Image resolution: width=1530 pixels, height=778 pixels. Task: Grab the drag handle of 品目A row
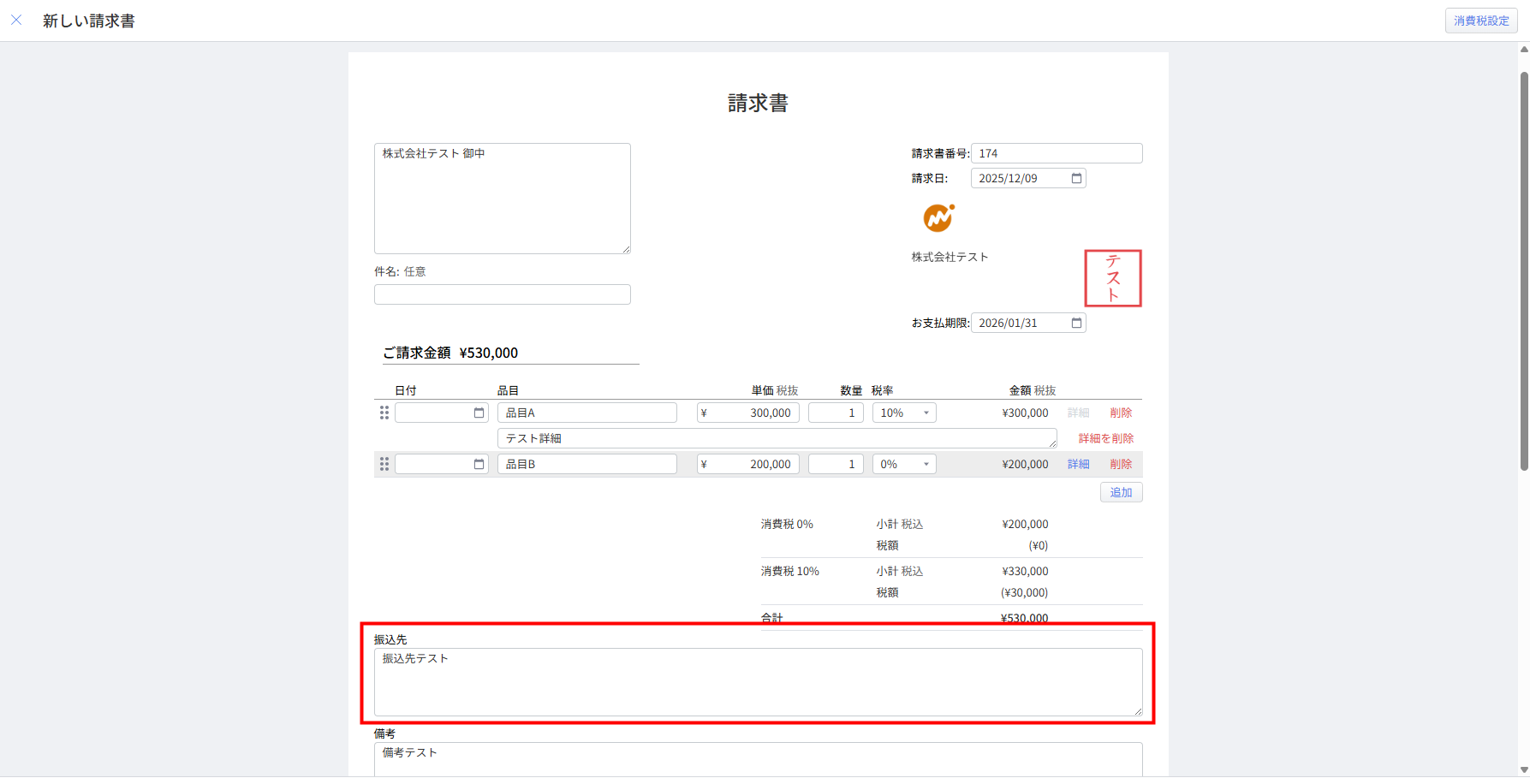point(384,413)
